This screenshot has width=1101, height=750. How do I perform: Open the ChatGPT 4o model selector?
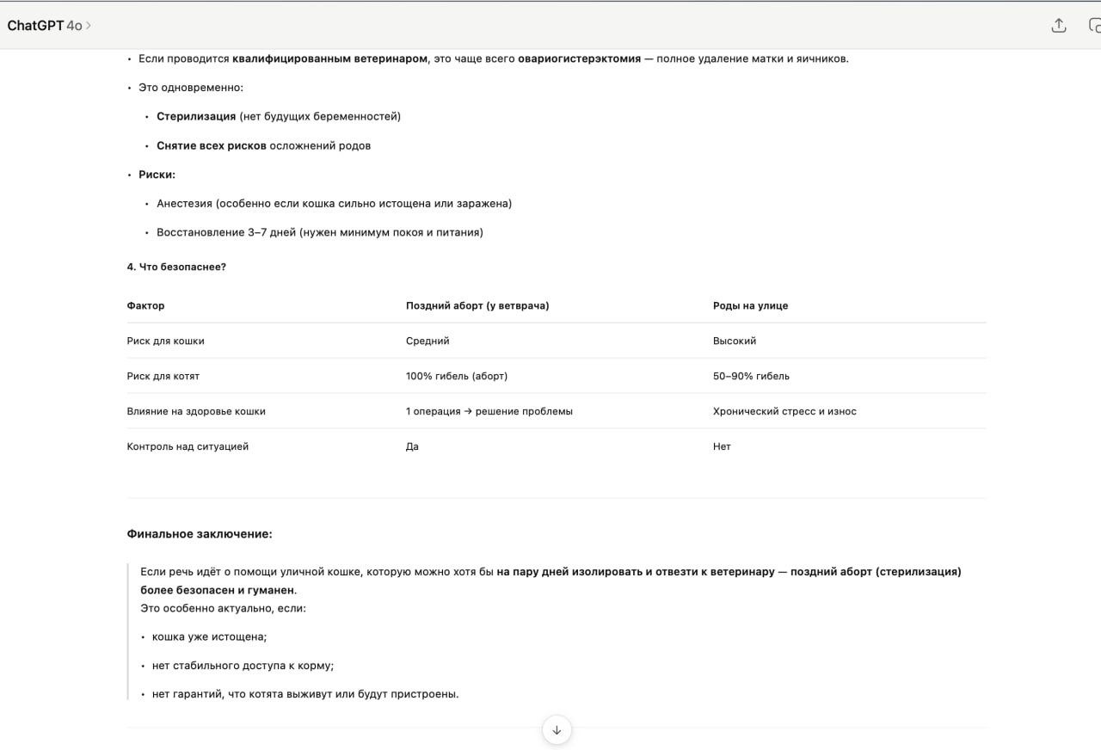49,26
